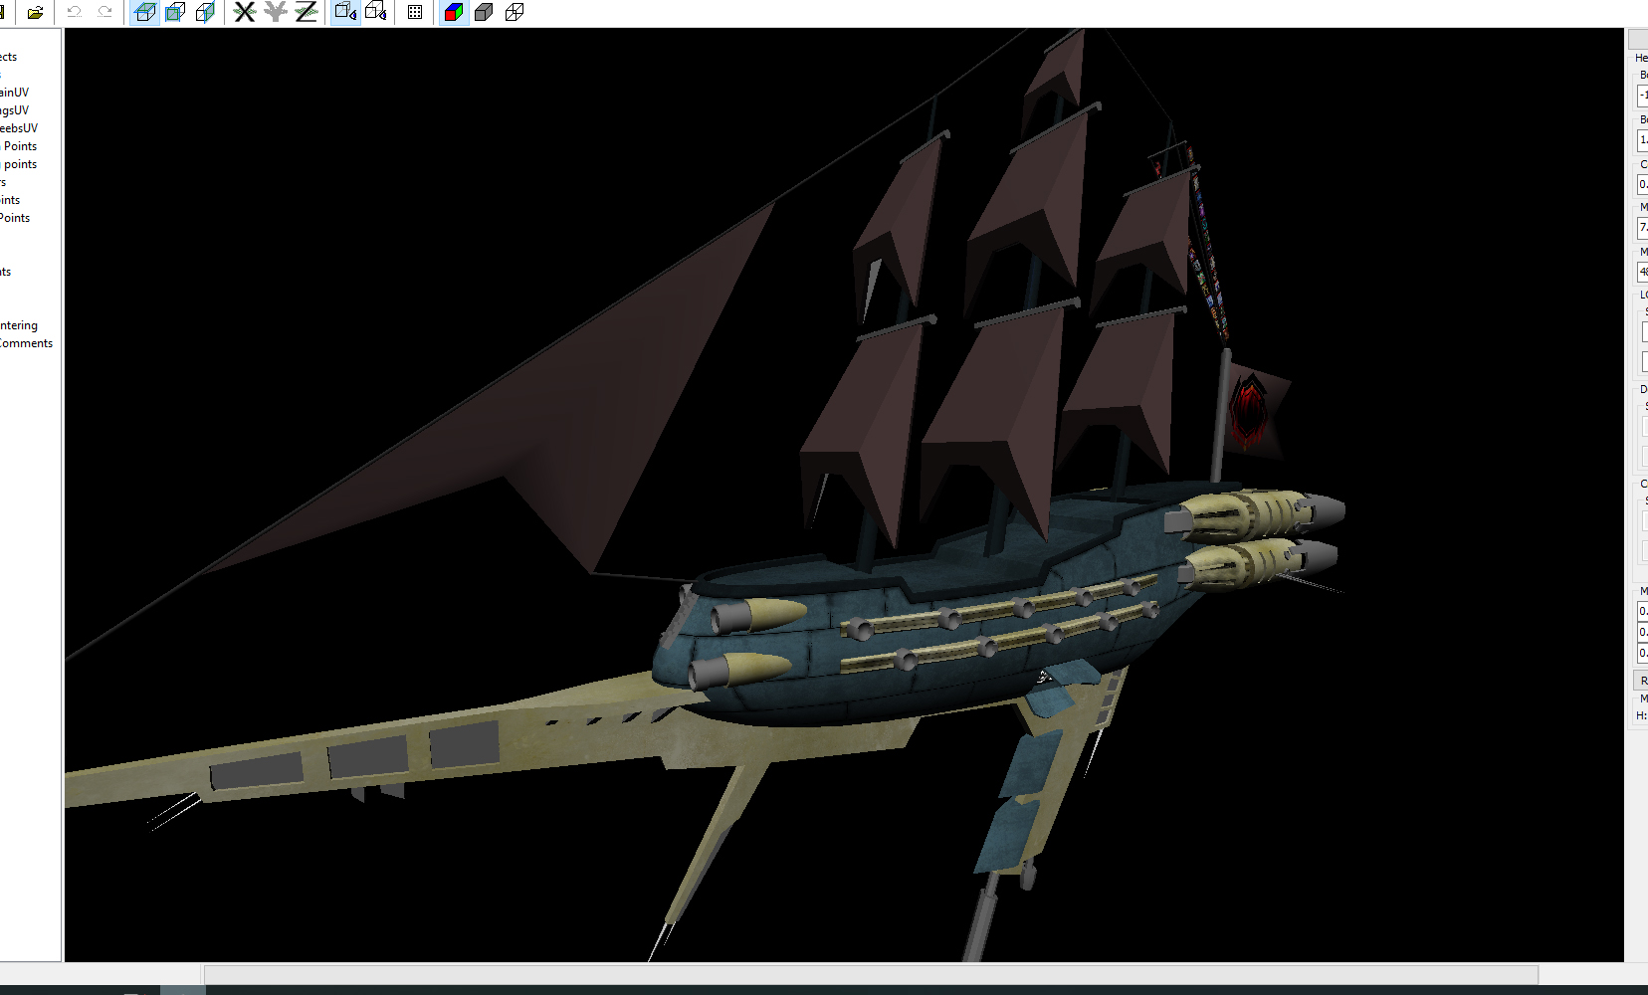Select the 'eebsUV' tree entry
The width and height of the screenshot is (1648, 995).
point(19,128)
